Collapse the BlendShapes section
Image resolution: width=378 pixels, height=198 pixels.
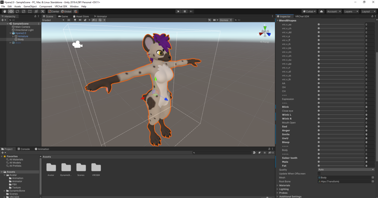278,20
